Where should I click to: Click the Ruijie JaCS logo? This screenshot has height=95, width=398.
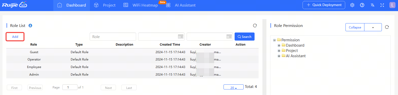14,5
